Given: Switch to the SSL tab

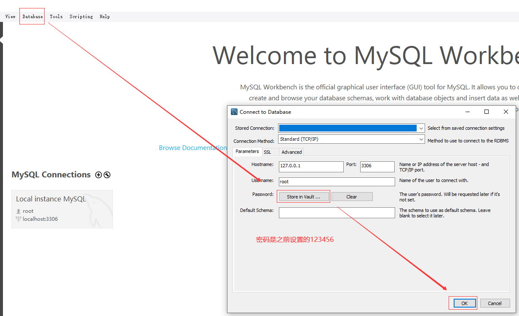Looking at the screenshot, I should pyautogui.click(x=268, y=152).
